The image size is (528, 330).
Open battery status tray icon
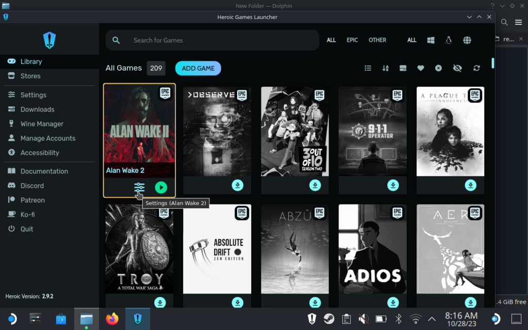(x=381, y=319)
